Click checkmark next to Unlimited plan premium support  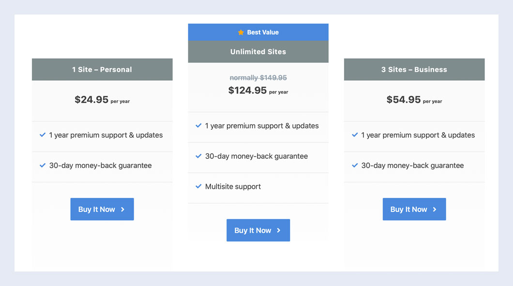[198, 126]
